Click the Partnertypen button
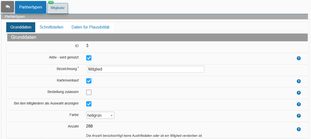Image resolution: width=311 pixels, height=139 pixels. 30,7
